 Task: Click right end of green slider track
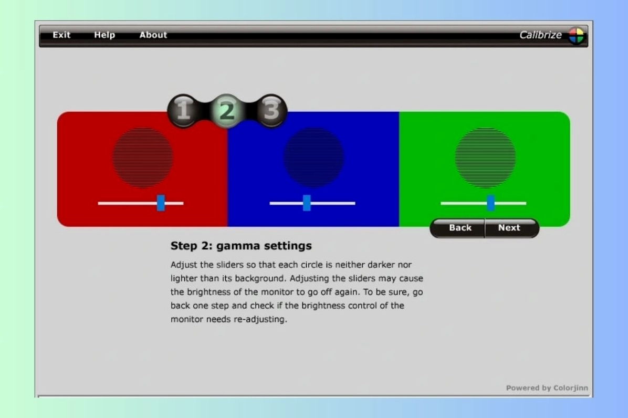point(524,203)
